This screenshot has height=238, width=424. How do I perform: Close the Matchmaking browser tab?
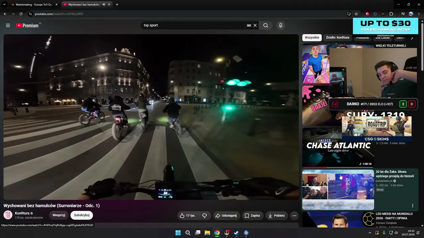click(x=56, y=5)
